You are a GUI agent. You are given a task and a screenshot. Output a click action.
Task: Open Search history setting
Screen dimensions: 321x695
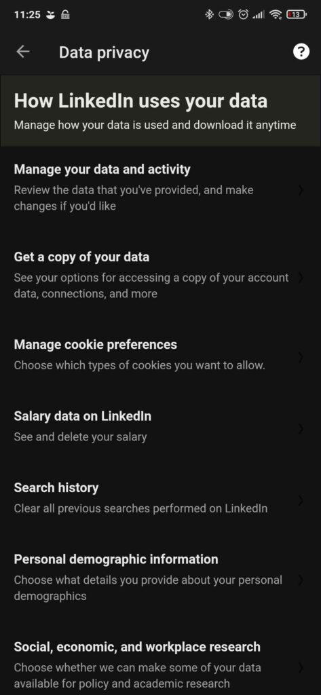[x=160, y=497]
